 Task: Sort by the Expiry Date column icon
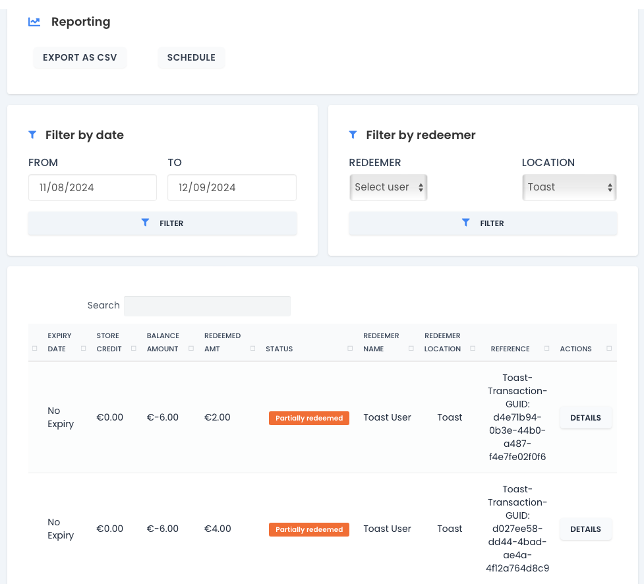point(83,349)
